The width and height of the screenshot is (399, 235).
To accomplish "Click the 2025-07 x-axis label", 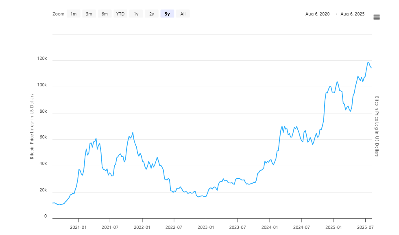I will tap(365, 227).
